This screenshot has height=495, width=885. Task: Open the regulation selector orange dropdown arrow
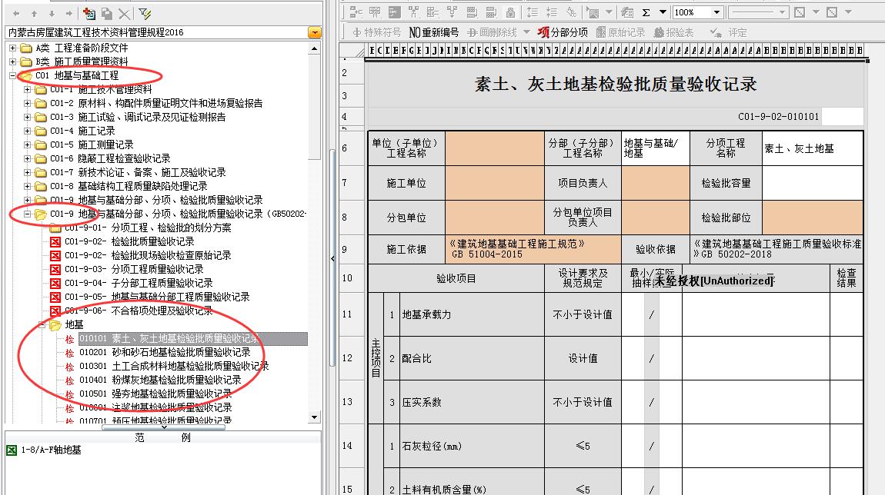click(314, 32)
